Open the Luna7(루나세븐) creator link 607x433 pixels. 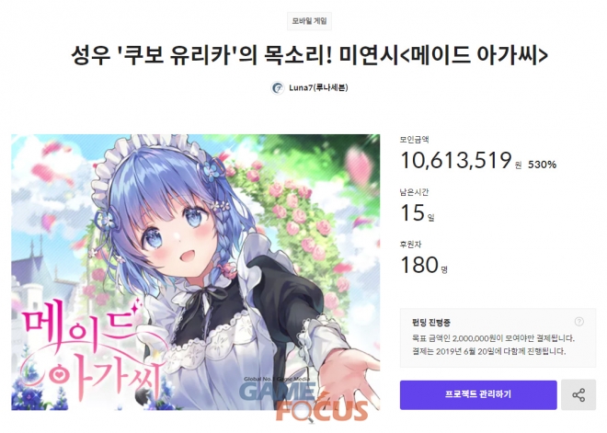(318, 88)
